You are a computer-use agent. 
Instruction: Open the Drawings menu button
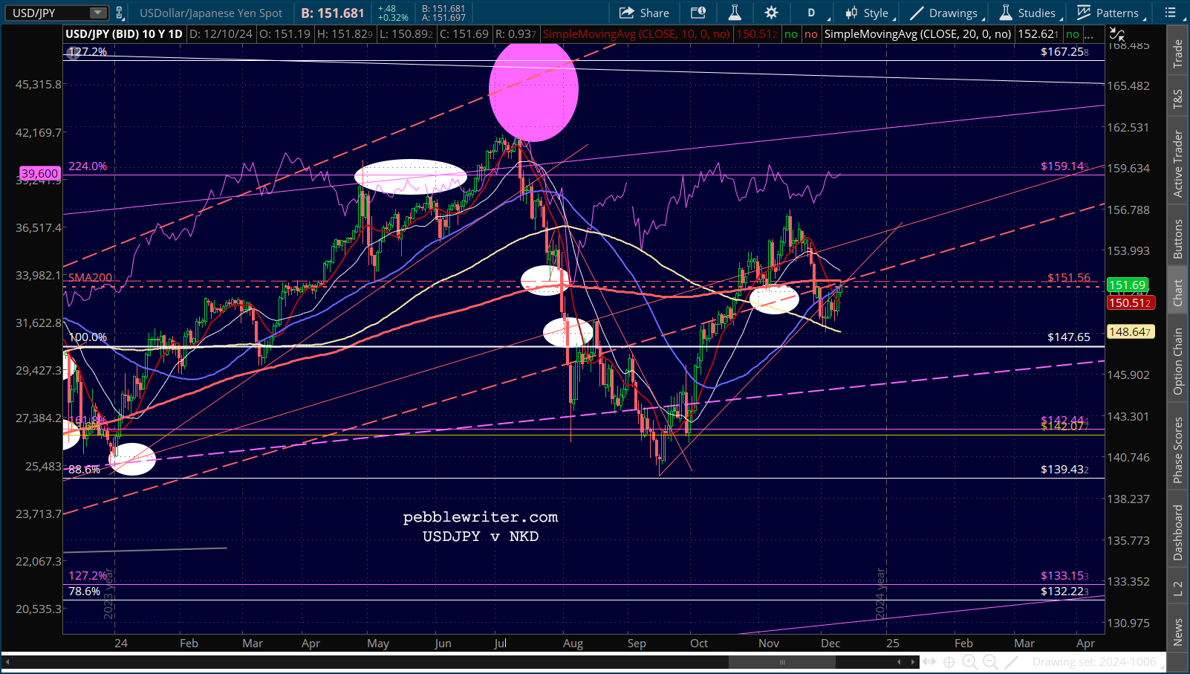(x=947, y=13)
